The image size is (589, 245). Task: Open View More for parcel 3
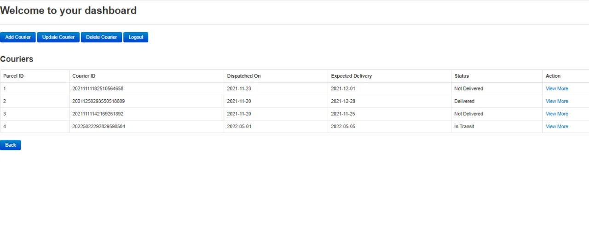click(557, 114)
